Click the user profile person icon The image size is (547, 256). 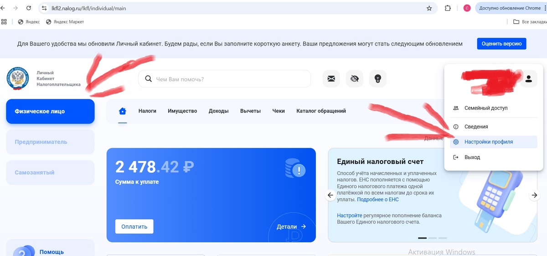(x=529, y=79)
